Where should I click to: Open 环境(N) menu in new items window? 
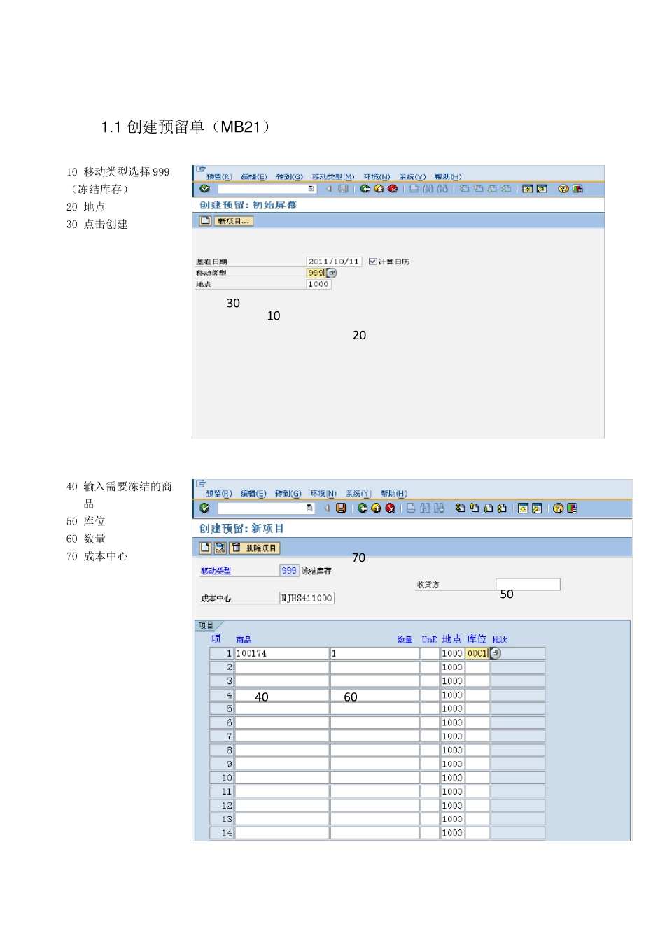(x=323, y=494)
